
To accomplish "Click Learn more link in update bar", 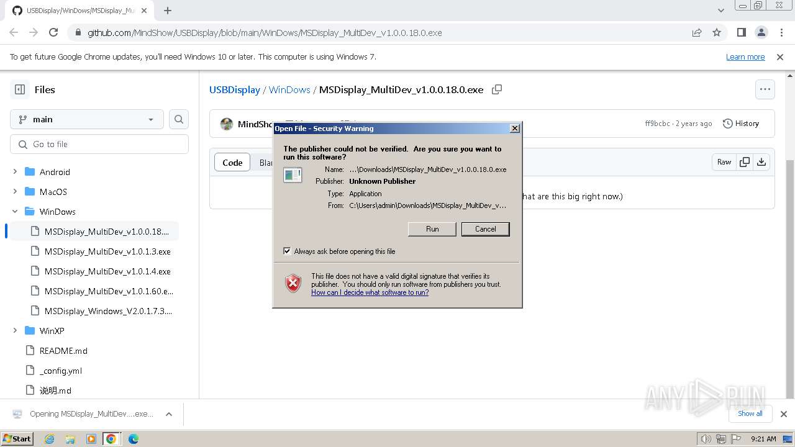I will tap(745, 56).
